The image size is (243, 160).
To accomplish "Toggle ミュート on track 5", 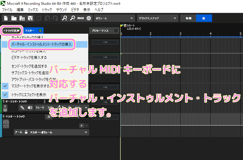I will tap(40, 107).
